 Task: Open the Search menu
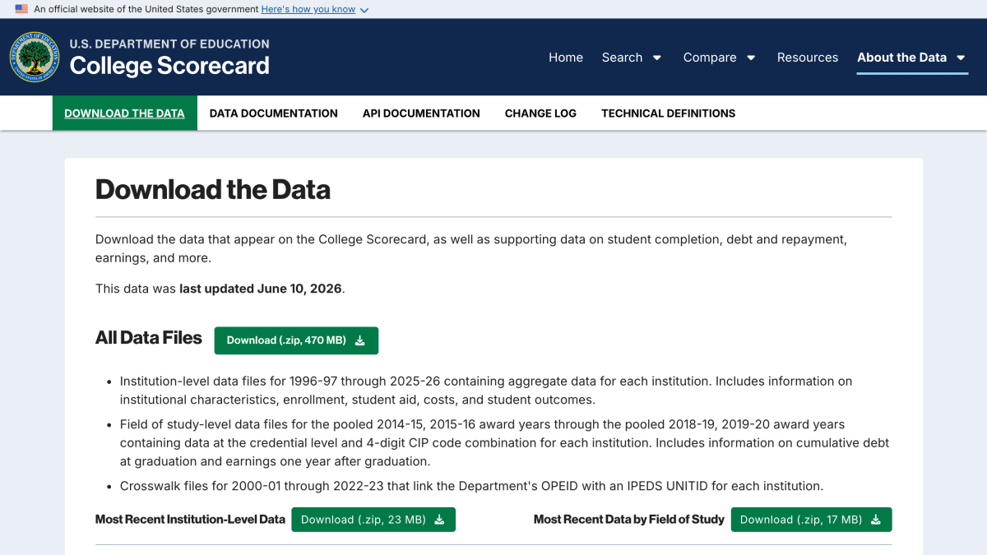pyautogui.click(x=622, y=58)
